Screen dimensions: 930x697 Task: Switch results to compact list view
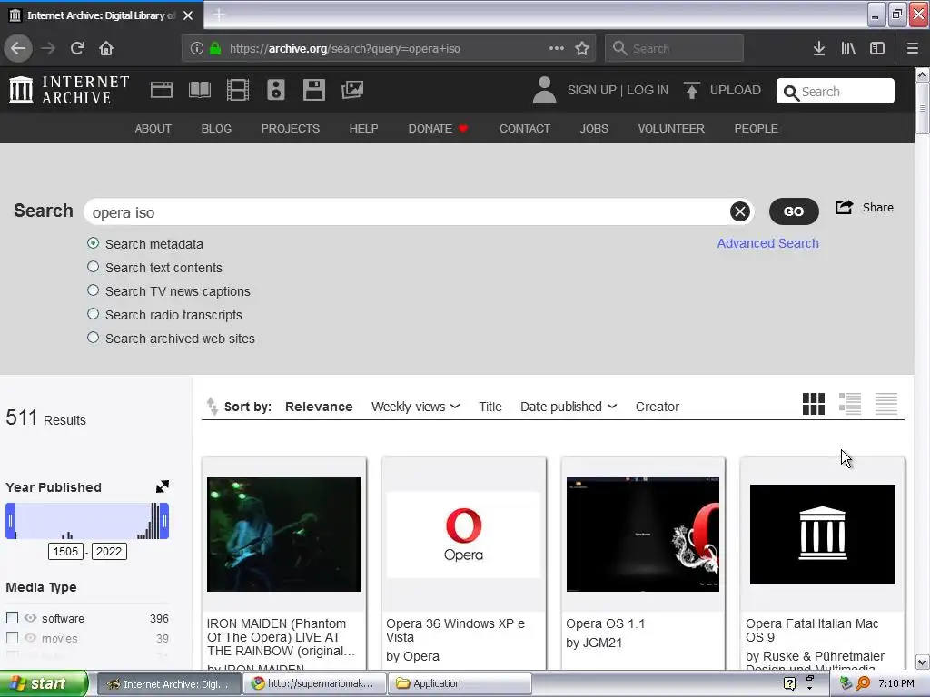886,404
